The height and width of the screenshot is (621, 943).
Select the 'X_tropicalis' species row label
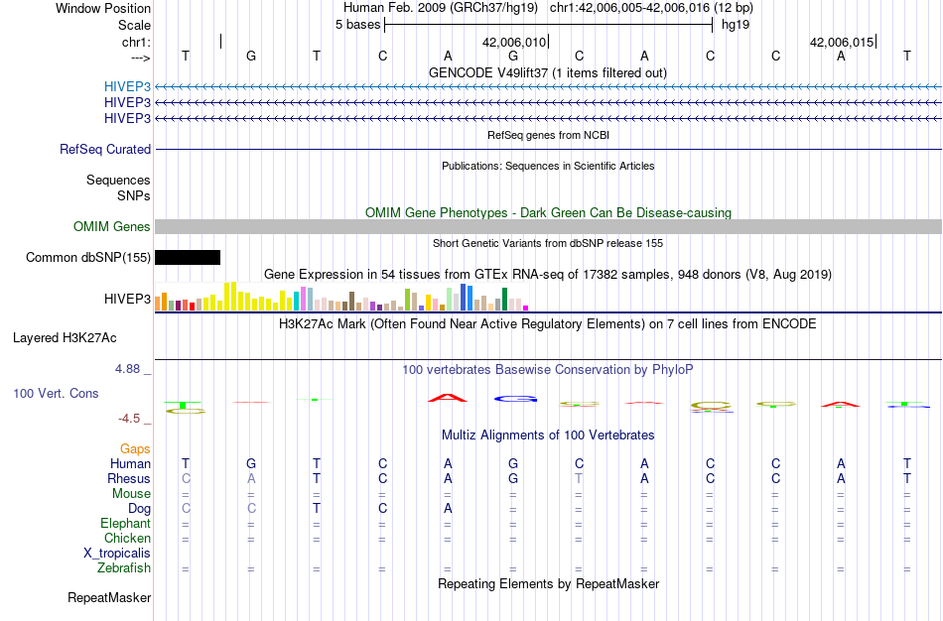click(x=117, y=554)
